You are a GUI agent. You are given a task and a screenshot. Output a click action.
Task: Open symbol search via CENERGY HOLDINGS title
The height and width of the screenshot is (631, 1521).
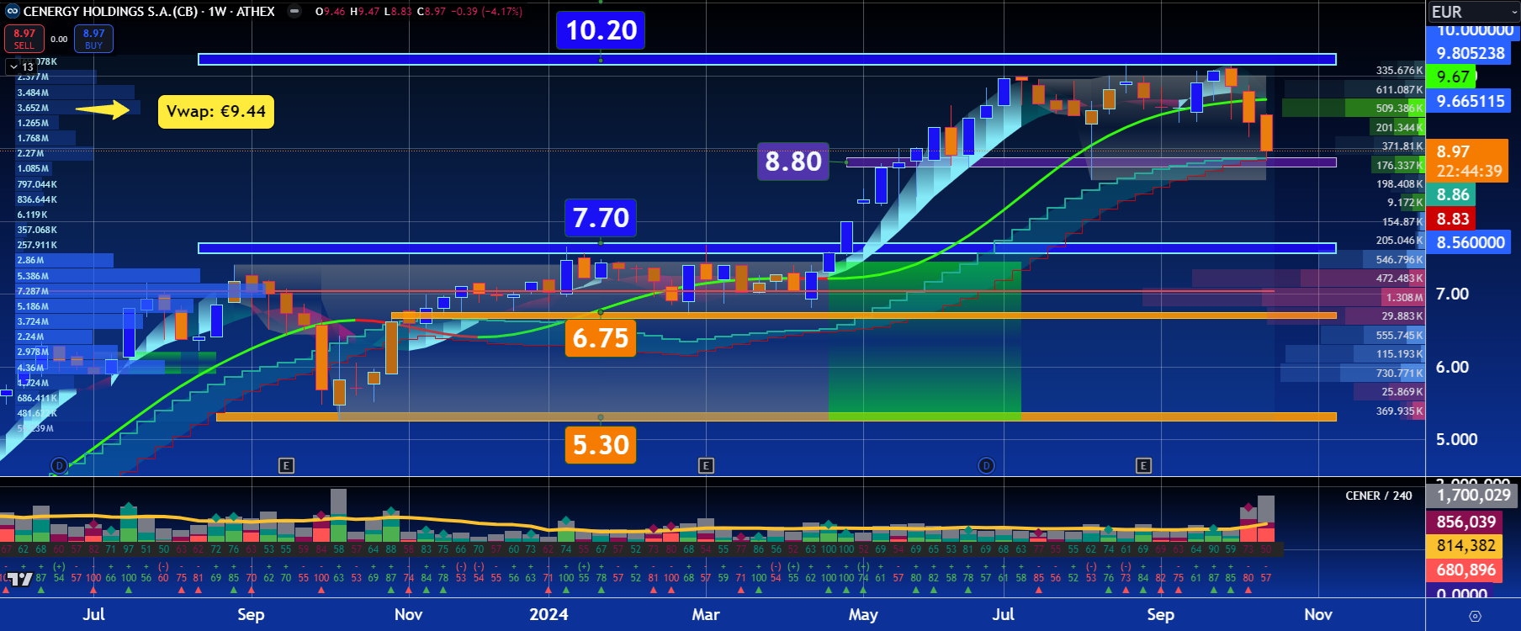(x=109, y=12)
